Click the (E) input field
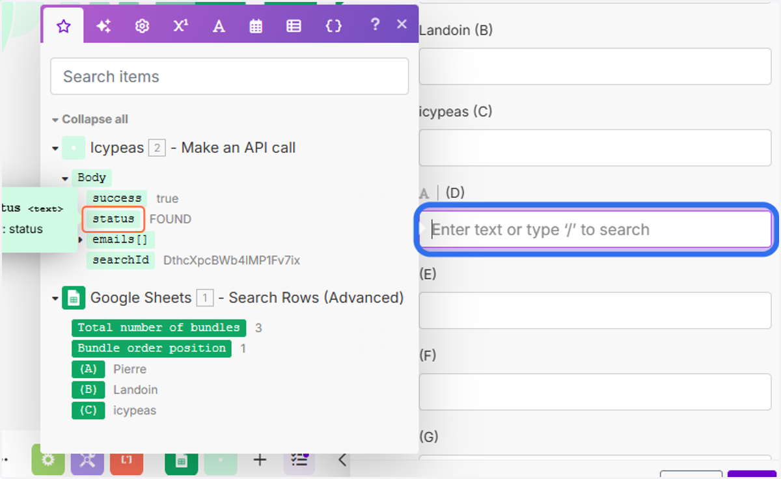The height and width of the screenshot is (479, 781). point(595,310)
